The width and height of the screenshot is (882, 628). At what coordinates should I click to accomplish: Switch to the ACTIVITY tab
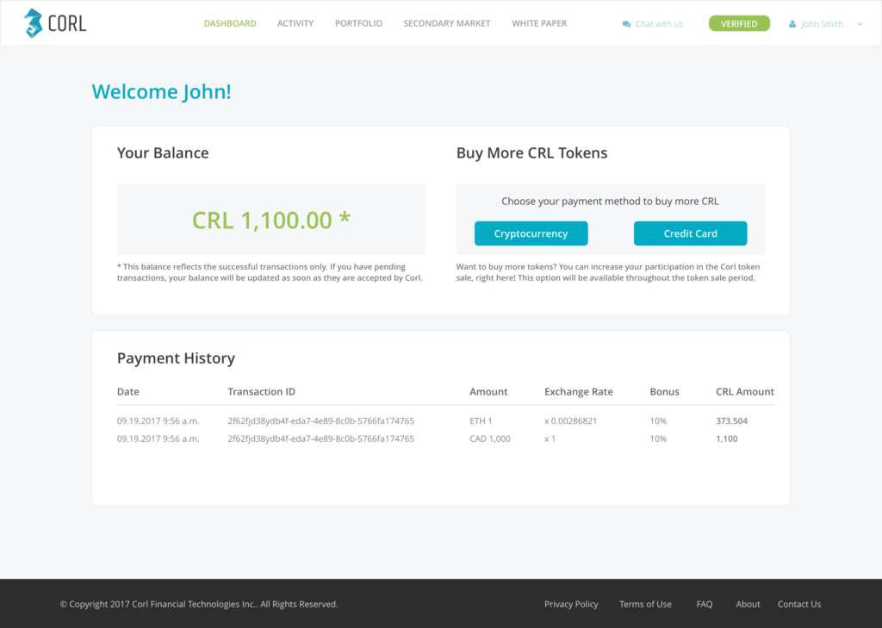pos(295,23)
